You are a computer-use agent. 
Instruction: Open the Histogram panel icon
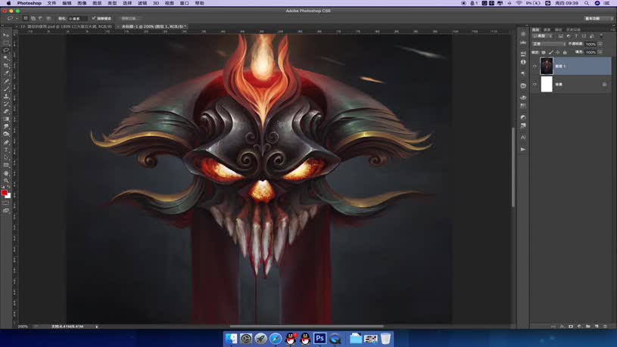tap(523, 42)
